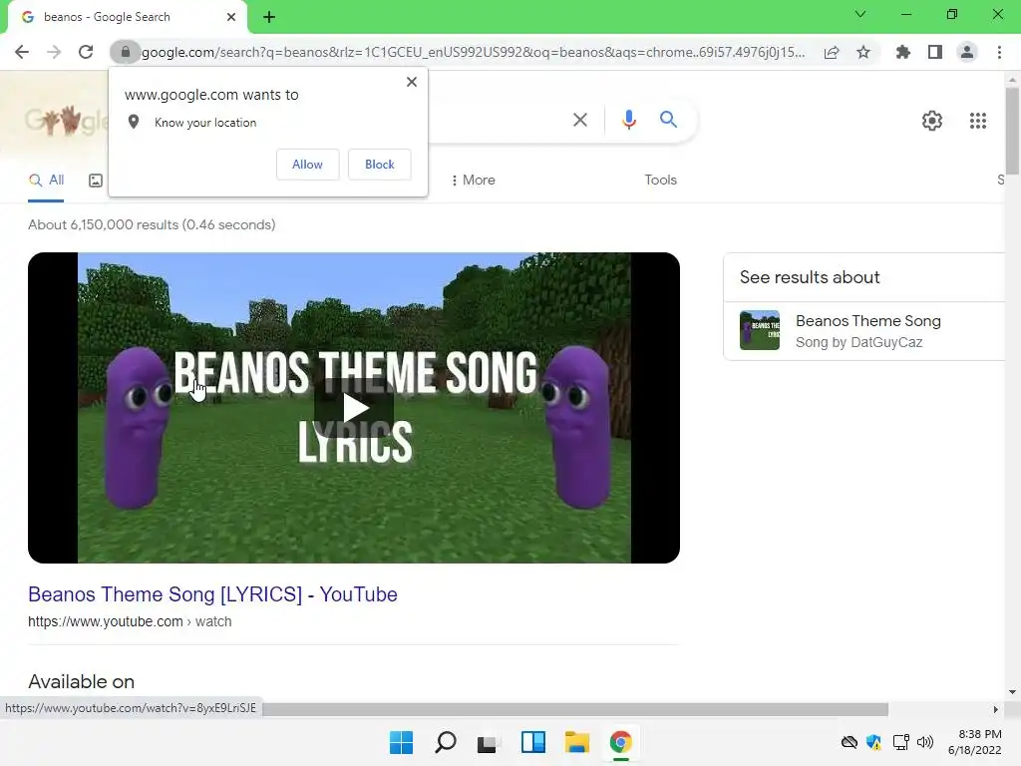Open the Chrome profile avatar

coord(967,52)
